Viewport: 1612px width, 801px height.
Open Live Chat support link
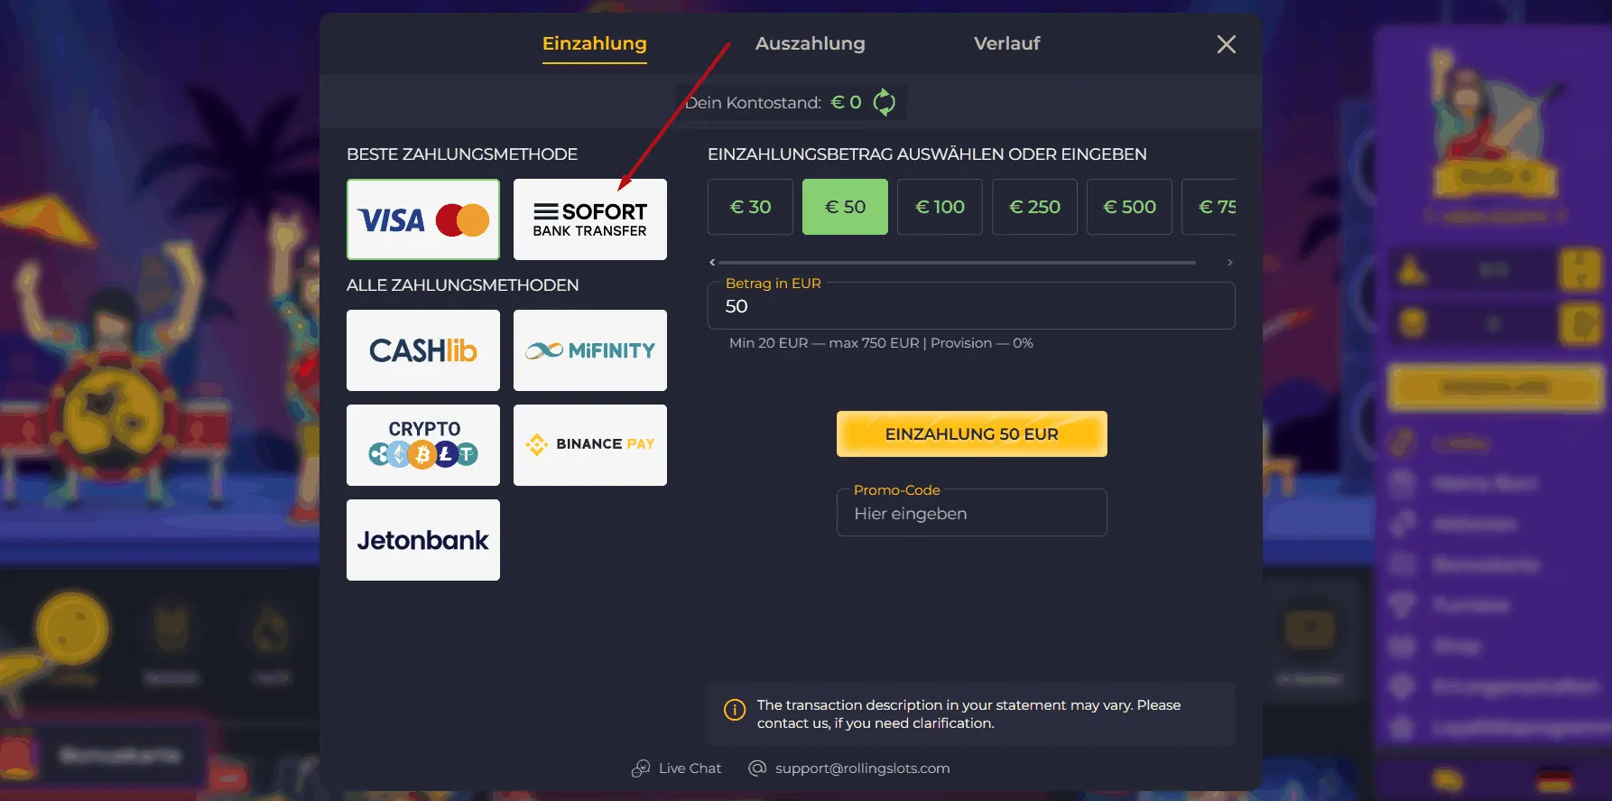coord(677,768)
